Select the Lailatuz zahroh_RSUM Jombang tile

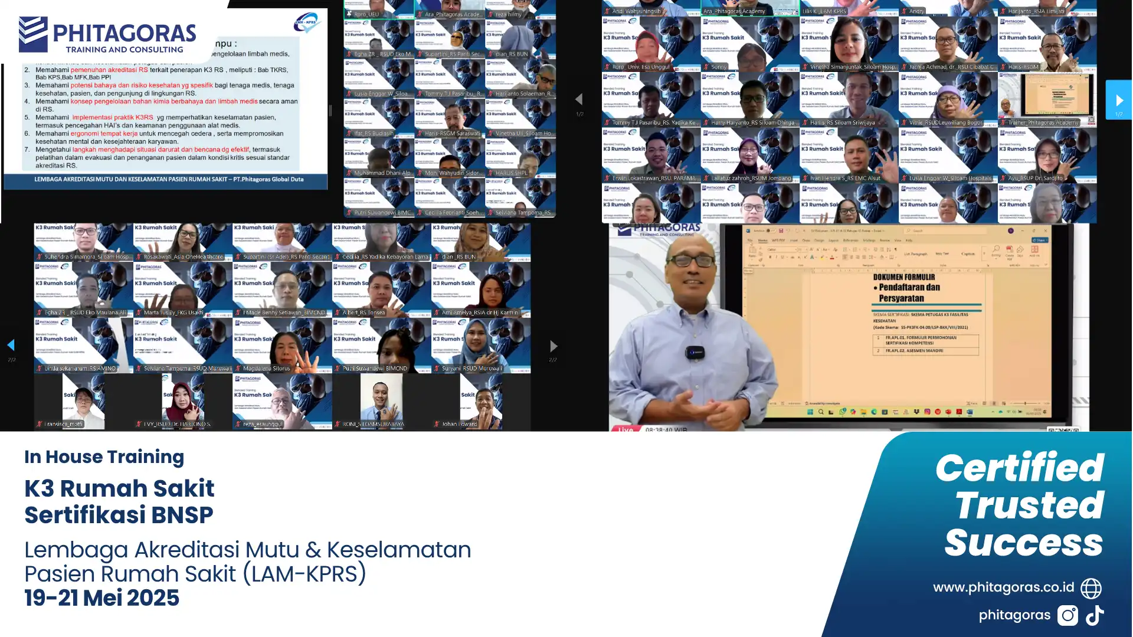coord(750,155)
